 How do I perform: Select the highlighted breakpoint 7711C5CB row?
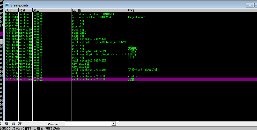(x=12, y=79)
